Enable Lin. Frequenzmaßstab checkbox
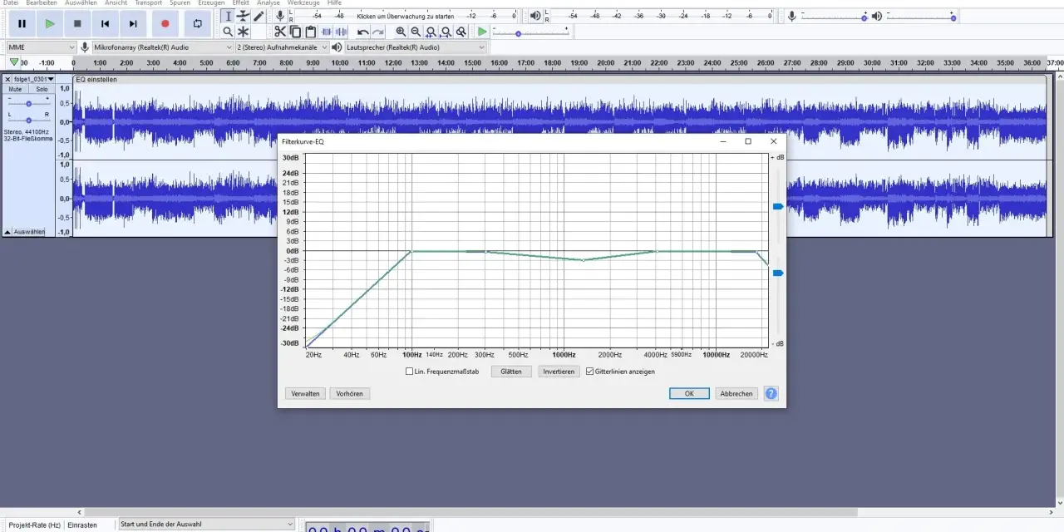The height and width of the screenshot is (532, 1064). (409, 372)
